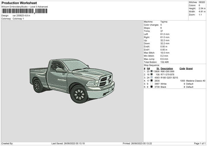Screen dimensions: 207x146
Task: Click the EndX value 0.00 in
Action: pyautogui.click(x=164, y=46)
